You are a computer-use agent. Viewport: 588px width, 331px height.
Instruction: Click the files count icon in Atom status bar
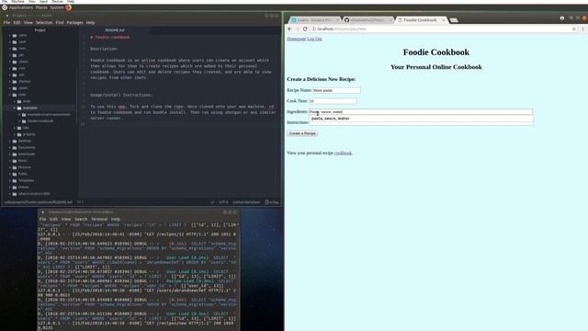coord(267,202)
